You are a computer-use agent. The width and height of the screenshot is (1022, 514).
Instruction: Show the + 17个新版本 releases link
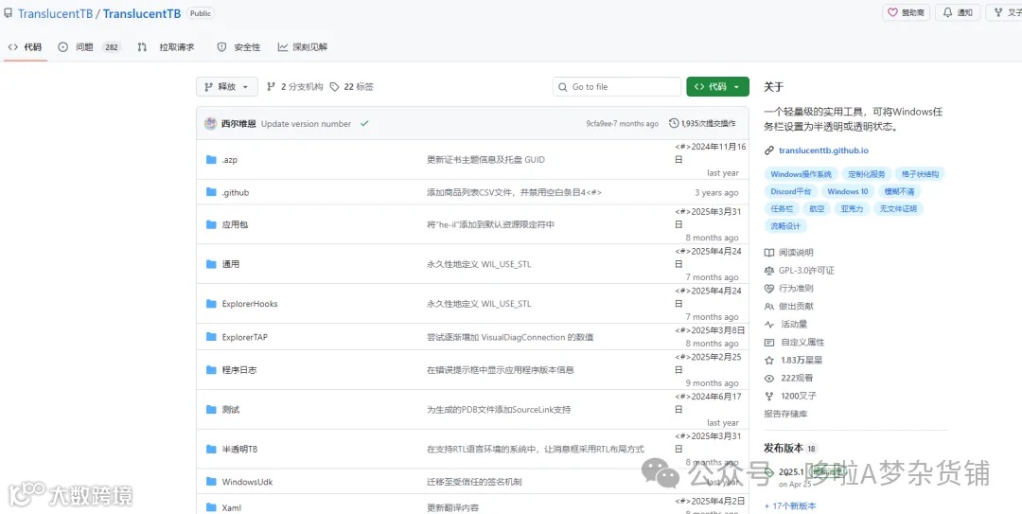(x=790, y=505)
